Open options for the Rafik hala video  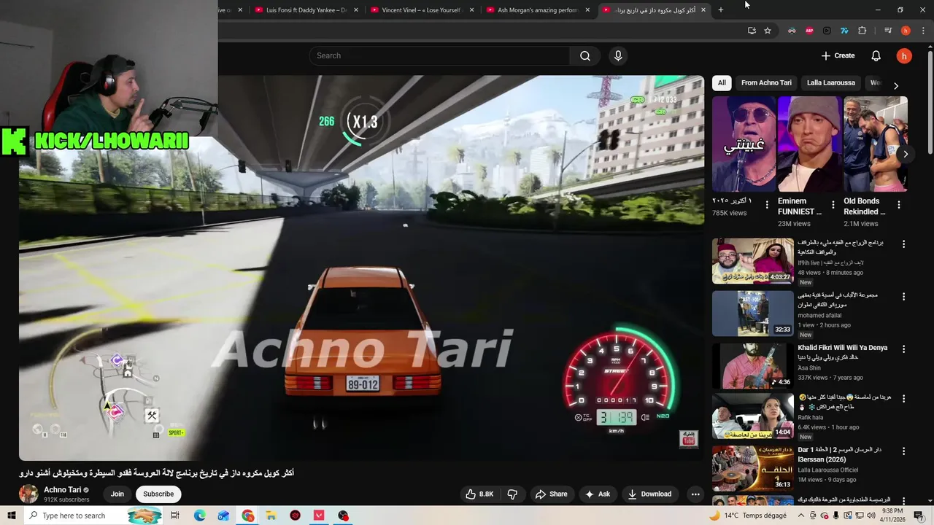[903, 399]
